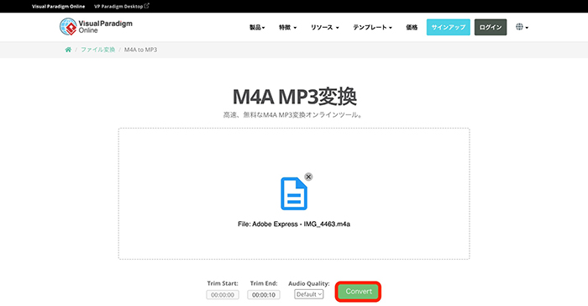This screenshot has height=306, width=588.
Task: Click the Visual Paradigm Online logo
Action: pyautogui.click(x=96, y=27)
